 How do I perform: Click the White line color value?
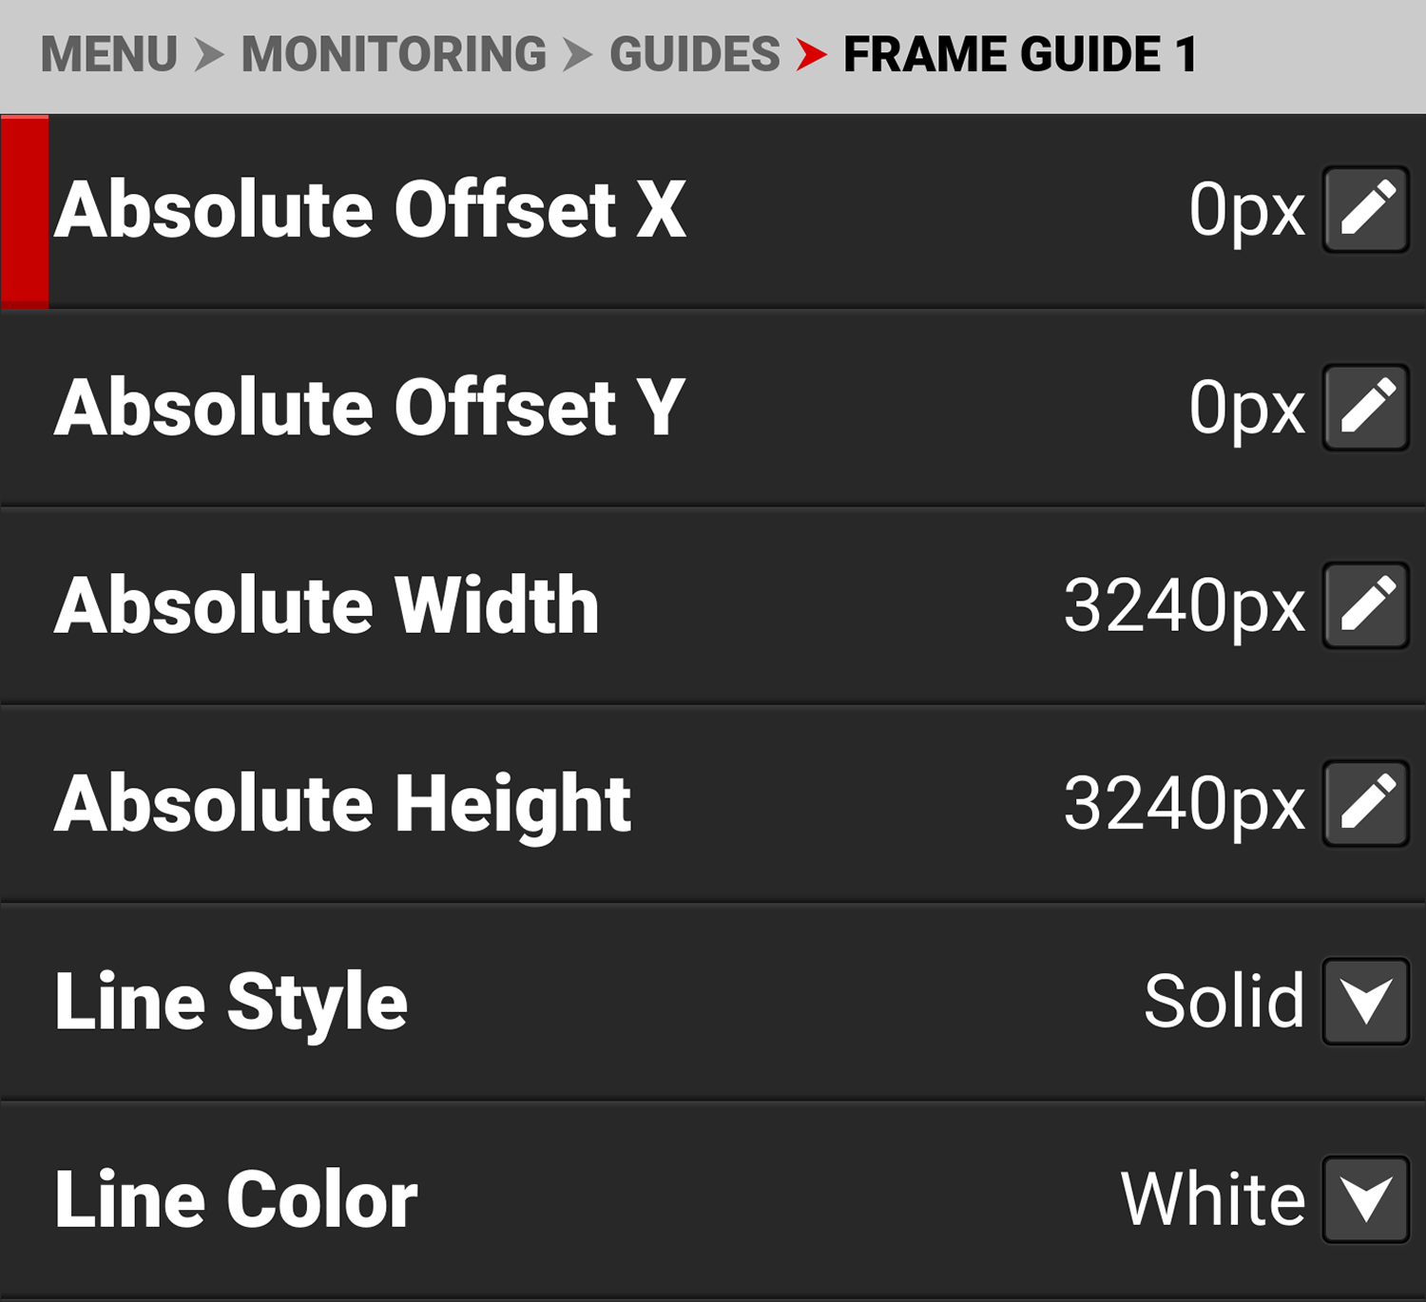pyautogui.click(x=1213, y=1199)
